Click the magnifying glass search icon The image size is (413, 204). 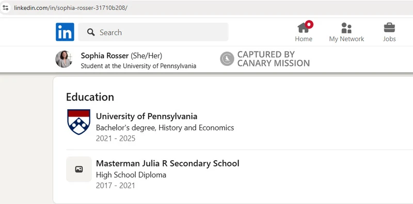(91, 32)
